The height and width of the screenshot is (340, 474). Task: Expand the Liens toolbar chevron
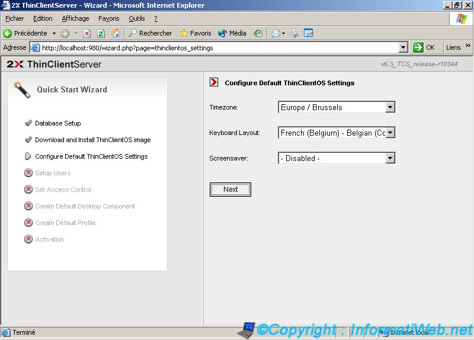(x=468, y=46)
